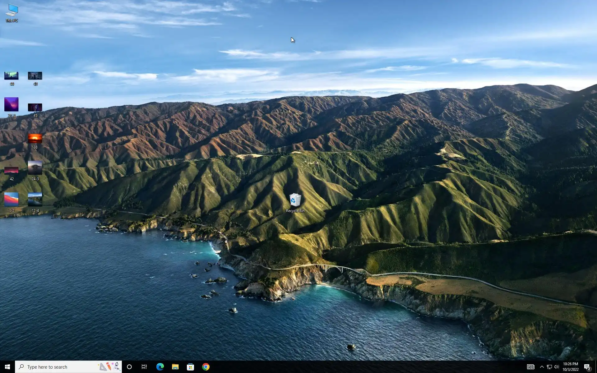Open Task View

click(x=144, y=367)
